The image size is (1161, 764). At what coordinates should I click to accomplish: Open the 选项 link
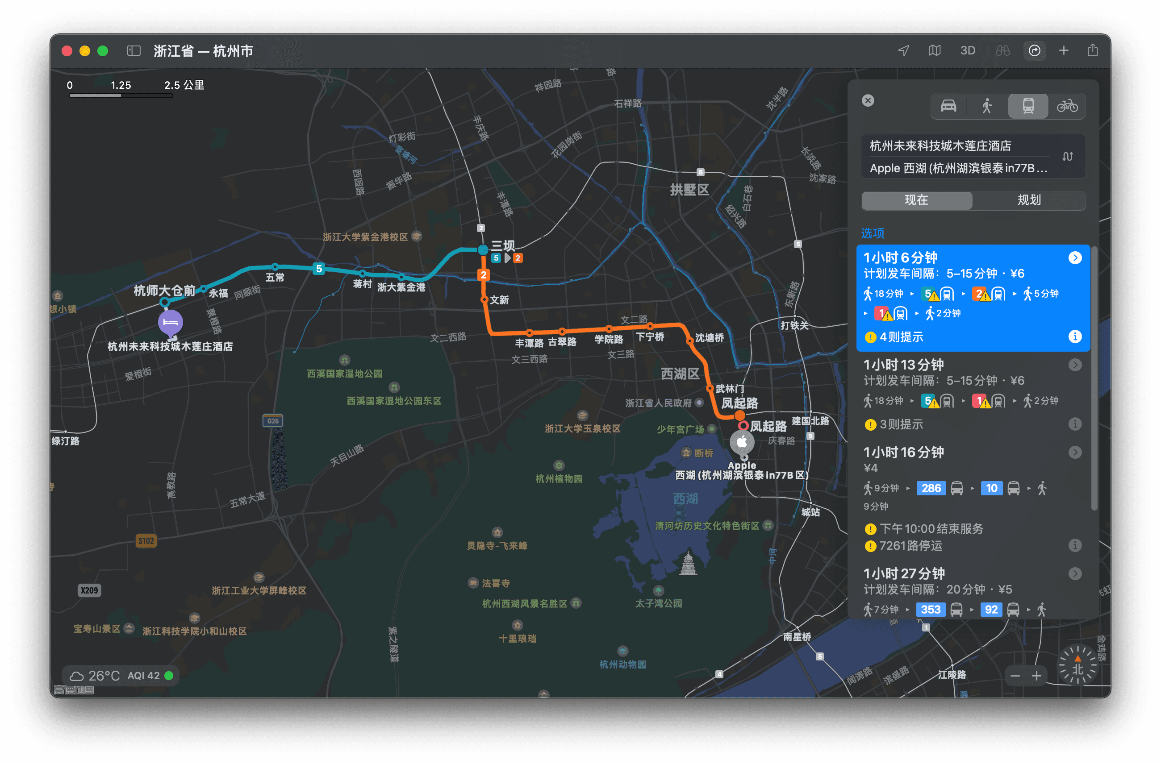pos(873,233)
